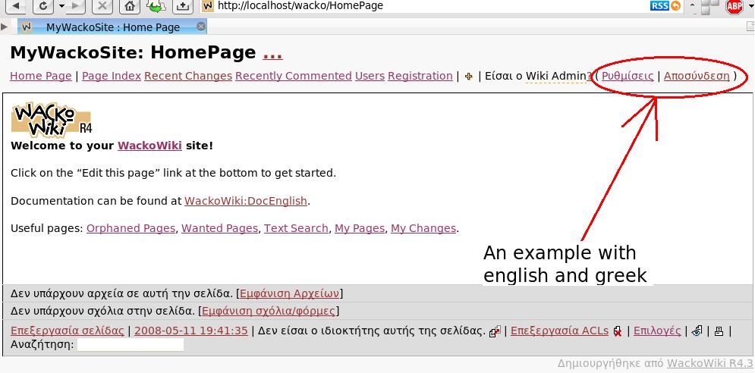Select the MyWackoSite : Home Page tab
755x373 pixels.
112,27
